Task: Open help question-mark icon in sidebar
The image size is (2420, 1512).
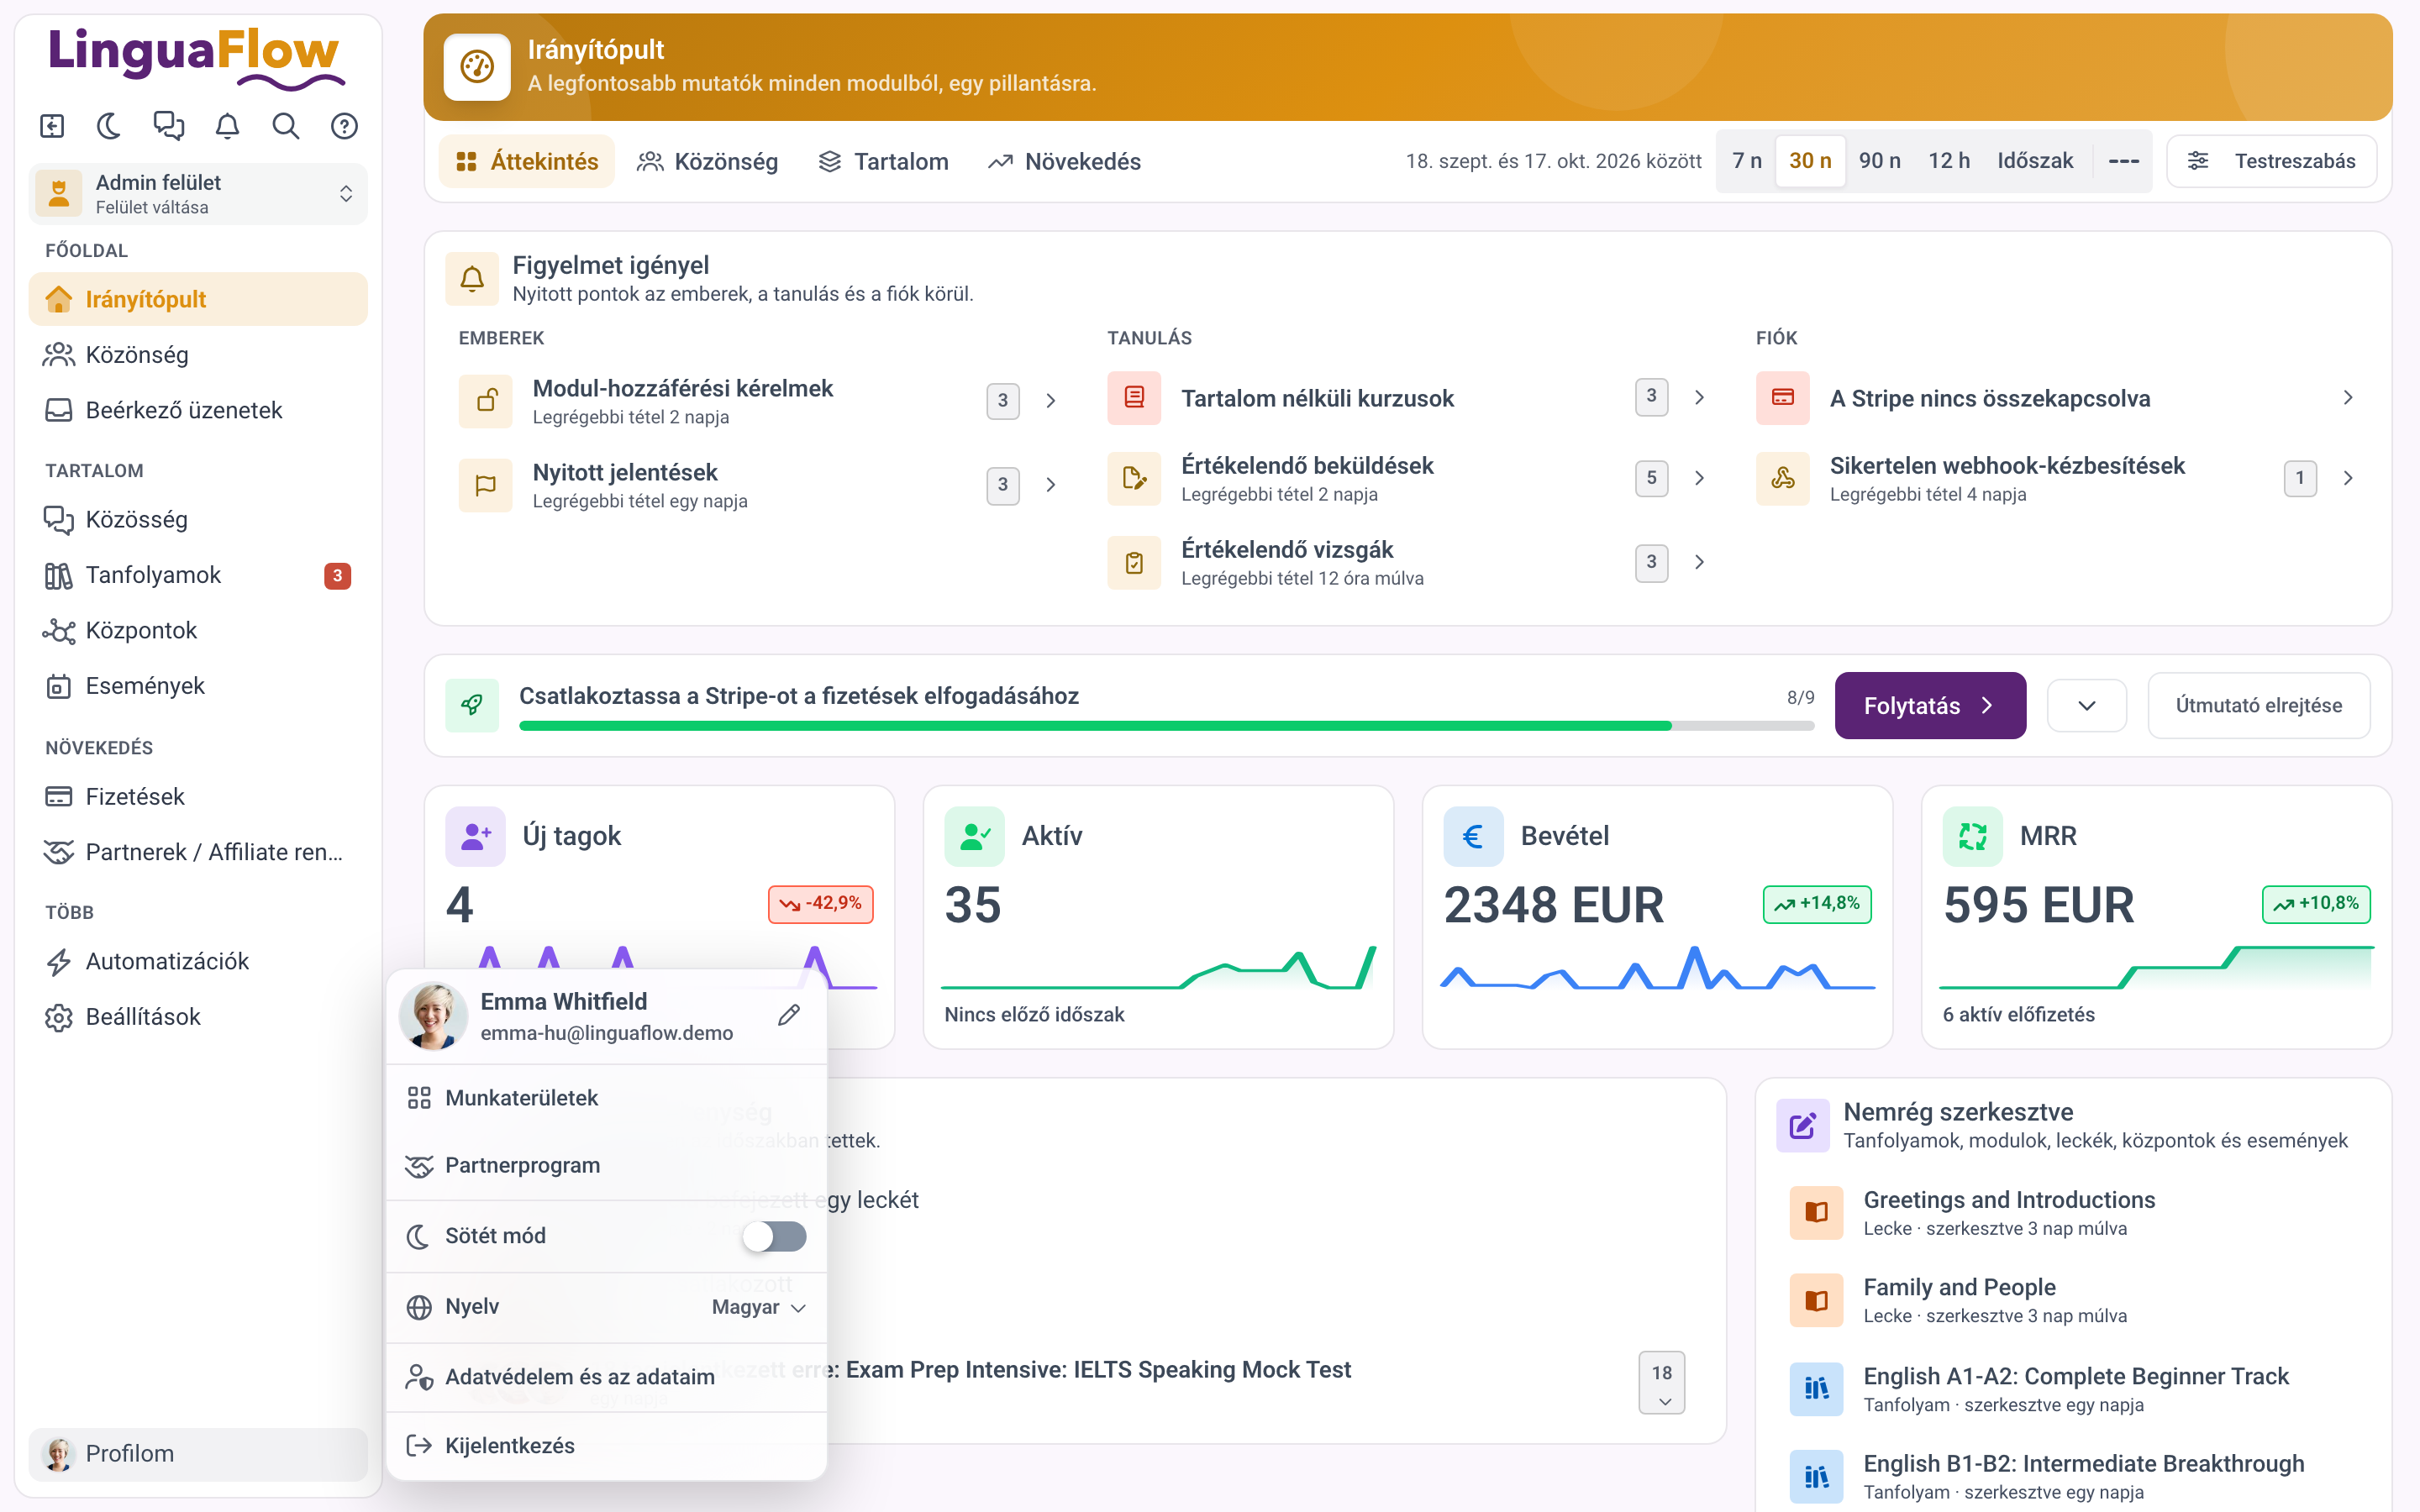Action: click(x=344, y=126)
